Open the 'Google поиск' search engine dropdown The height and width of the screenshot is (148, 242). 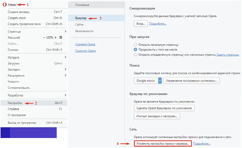(x=160, y=81)
